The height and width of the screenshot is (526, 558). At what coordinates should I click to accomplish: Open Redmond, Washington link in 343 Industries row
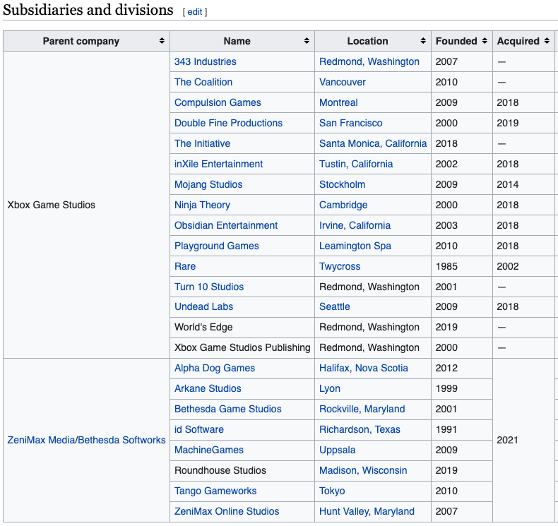(369, 61)
